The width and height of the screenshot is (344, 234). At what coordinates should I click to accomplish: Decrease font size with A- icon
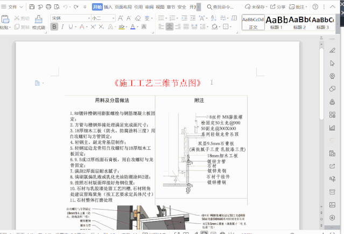pyautogui.click(x=129, y=18)
